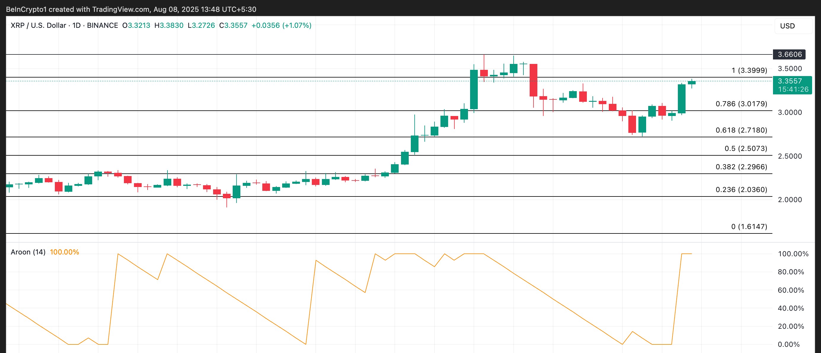Viewport: 821px width, 353px height.
Task: Click the countdown timer 15:41:26
Action: 793,89
